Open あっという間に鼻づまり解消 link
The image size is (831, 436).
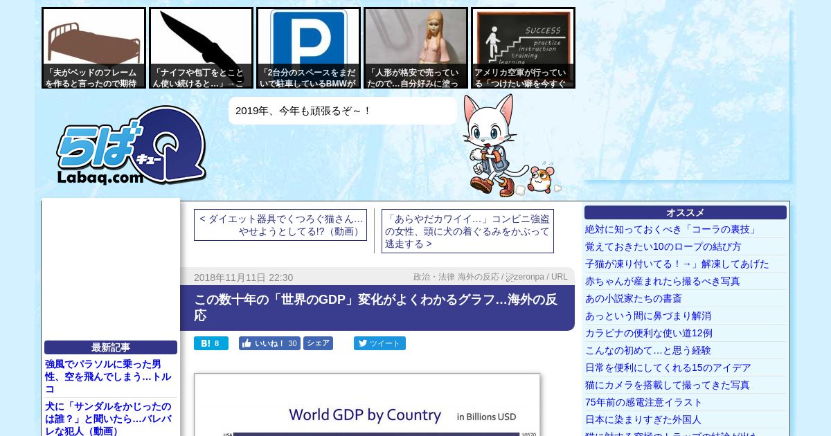(647, 316)
